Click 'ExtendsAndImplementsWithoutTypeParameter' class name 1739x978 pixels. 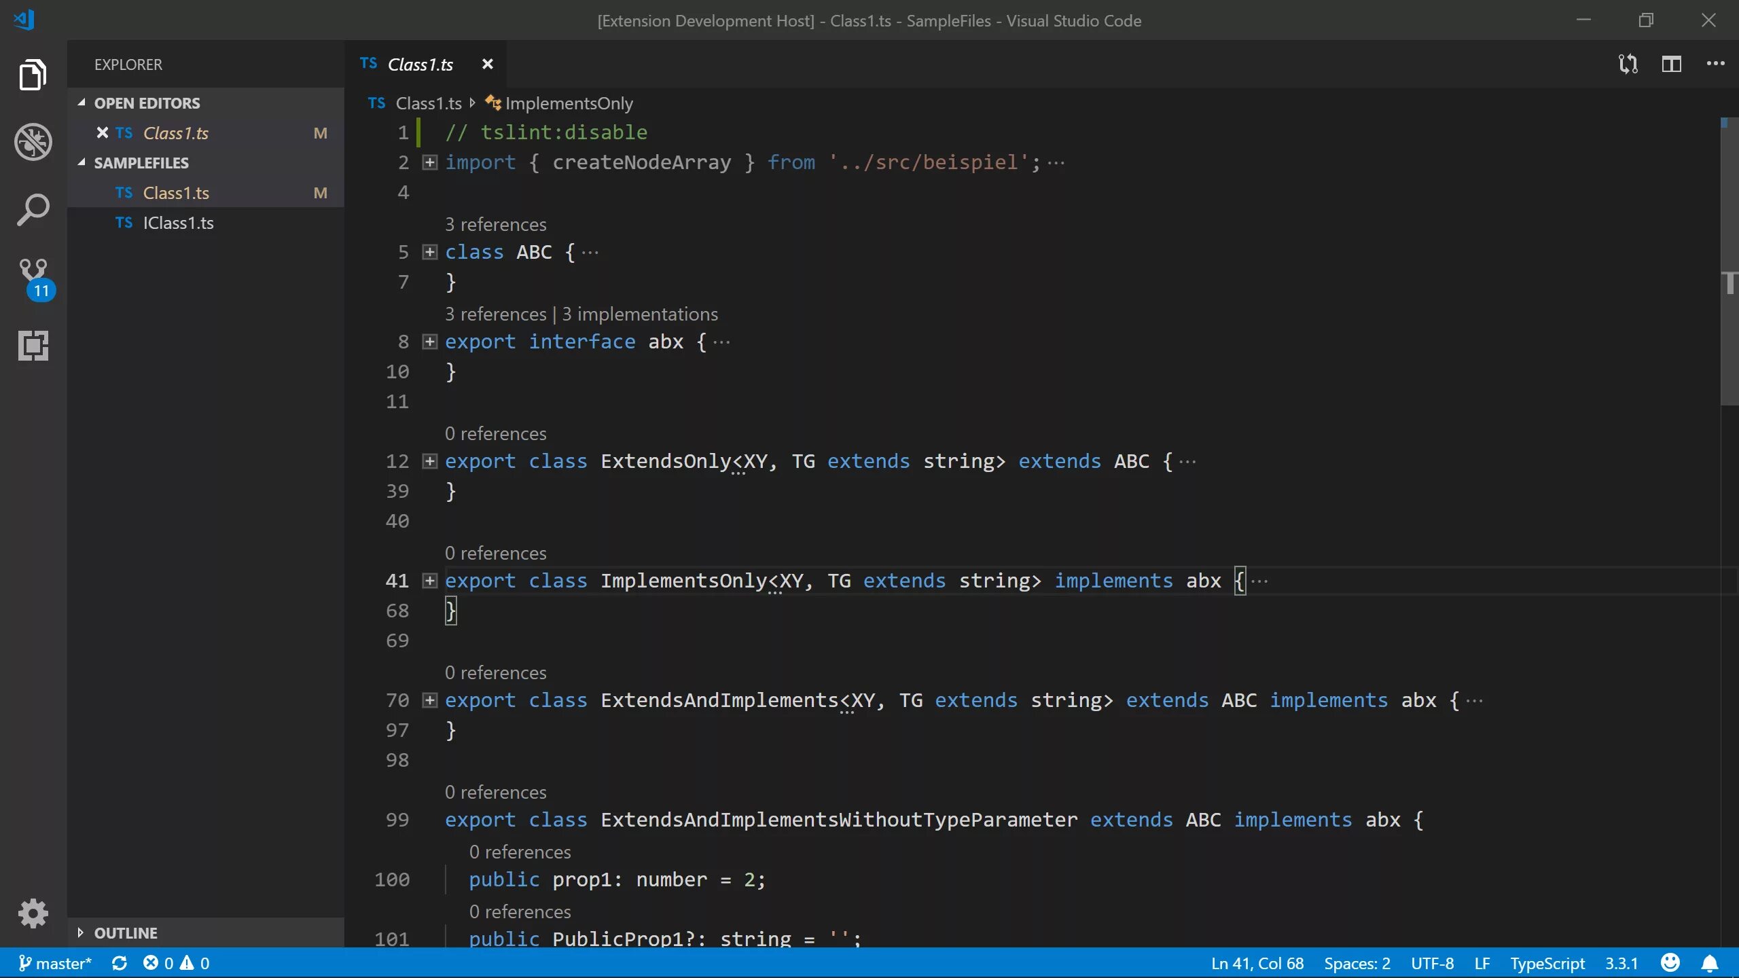839,820
